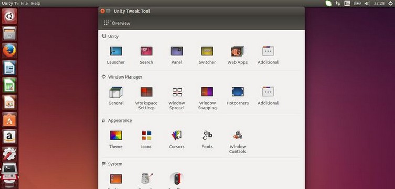This screenshot has height=189, width=395.
Task: Open Theme appearance settings
Action: 116,136
